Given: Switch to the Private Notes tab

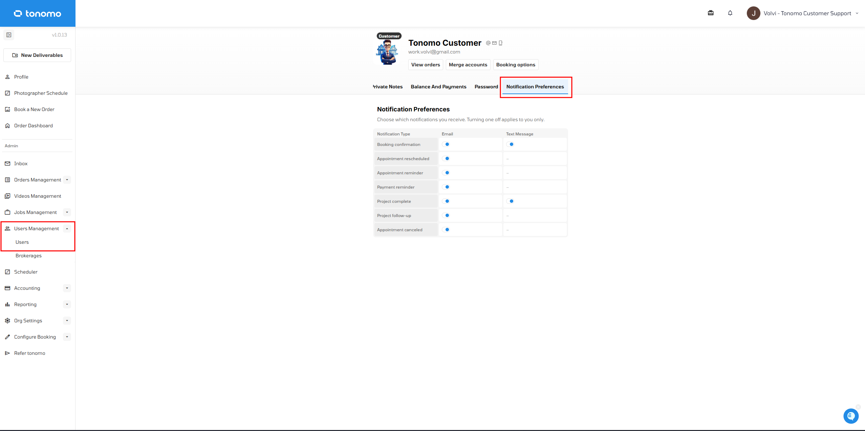Looking at the screenshot, I should (x=388, y=87).
